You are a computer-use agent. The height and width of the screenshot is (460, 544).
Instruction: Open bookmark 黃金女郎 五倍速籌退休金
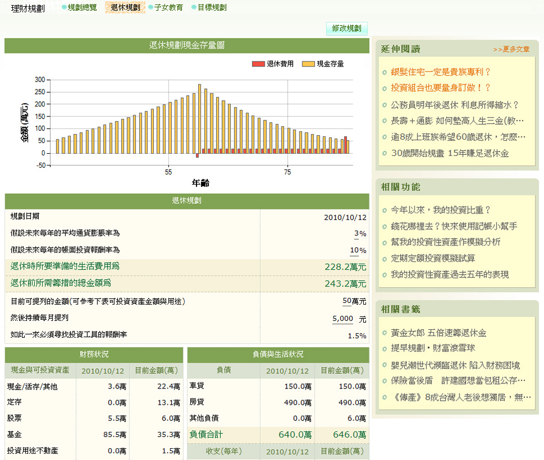tap(439, 333)
